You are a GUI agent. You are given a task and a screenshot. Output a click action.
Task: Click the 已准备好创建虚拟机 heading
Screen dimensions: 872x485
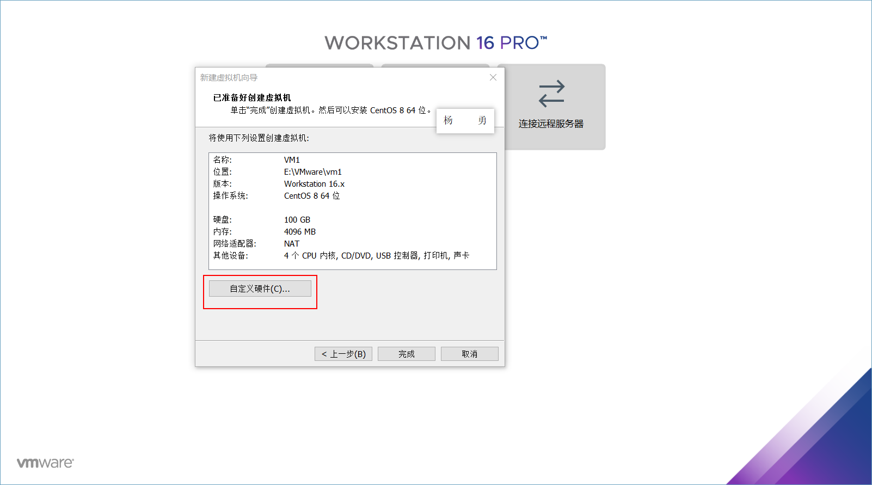[x=252, y=97]
